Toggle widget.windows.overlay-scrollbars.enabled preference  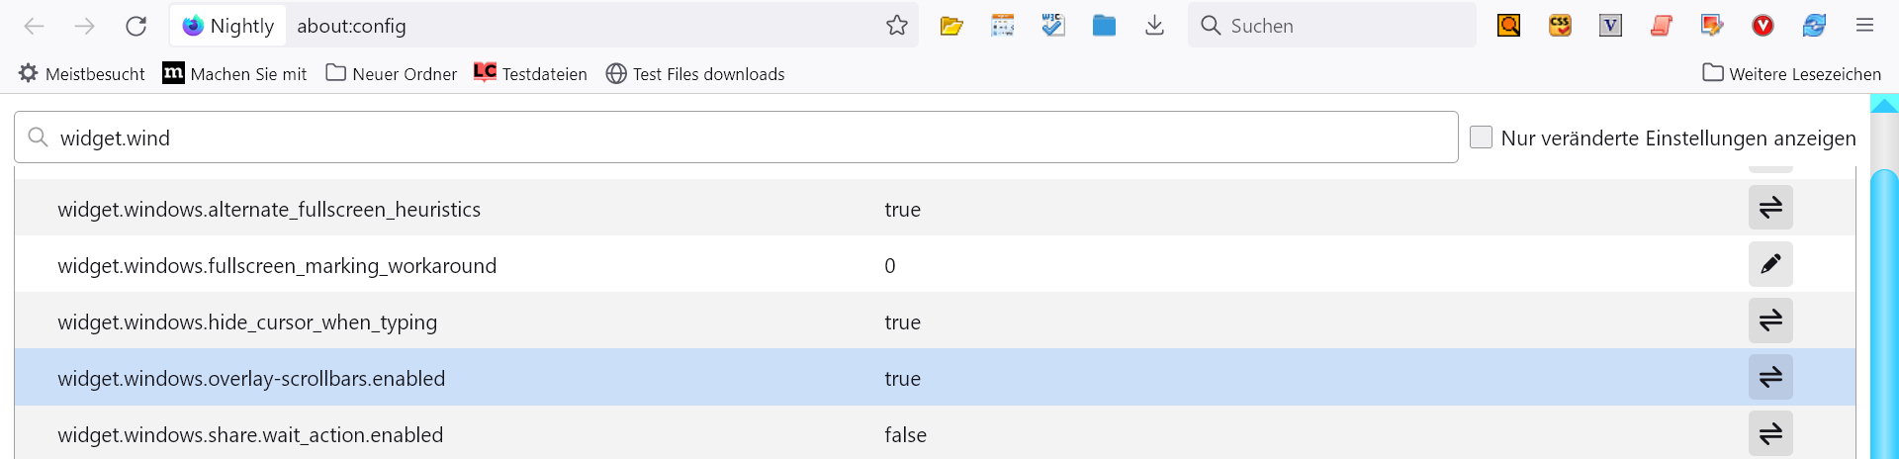1770,377
